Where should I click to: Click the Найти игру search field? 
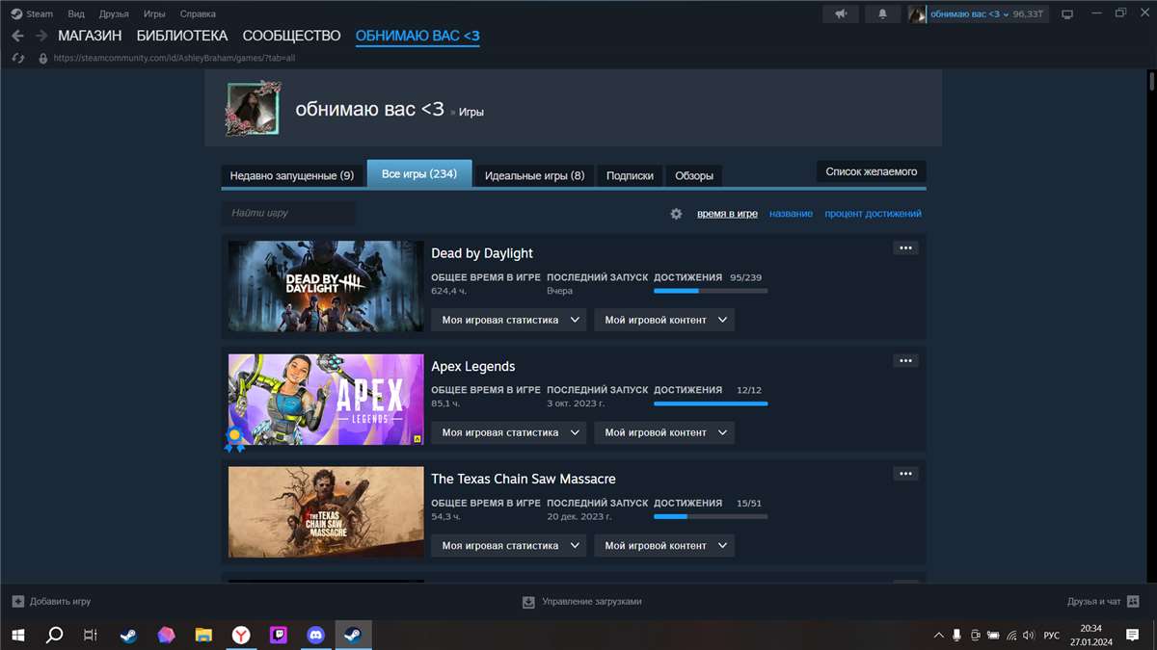click(287, 213)
